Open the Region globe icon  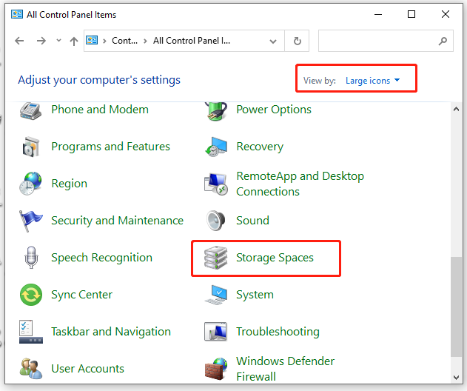pyautogui.click(x=30, y=184)
